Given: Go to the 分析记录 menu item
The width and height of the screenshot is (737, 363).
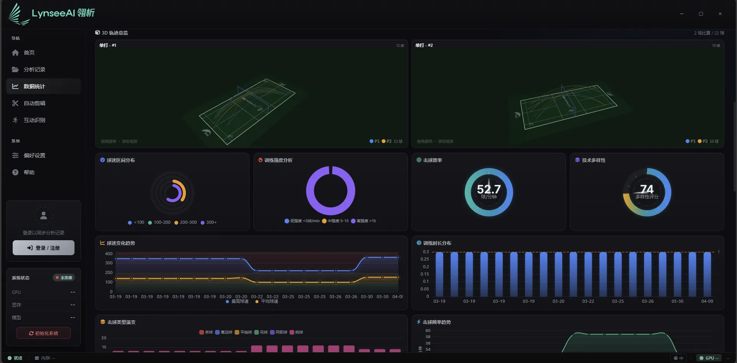Looking at the screenshot, I should 43,69.
